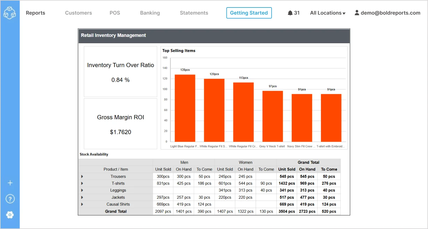Image resolution: width=428 pixels, height=229 pixels.
Task: Click the plus icon in the sidebar
Action: (10, 183)
